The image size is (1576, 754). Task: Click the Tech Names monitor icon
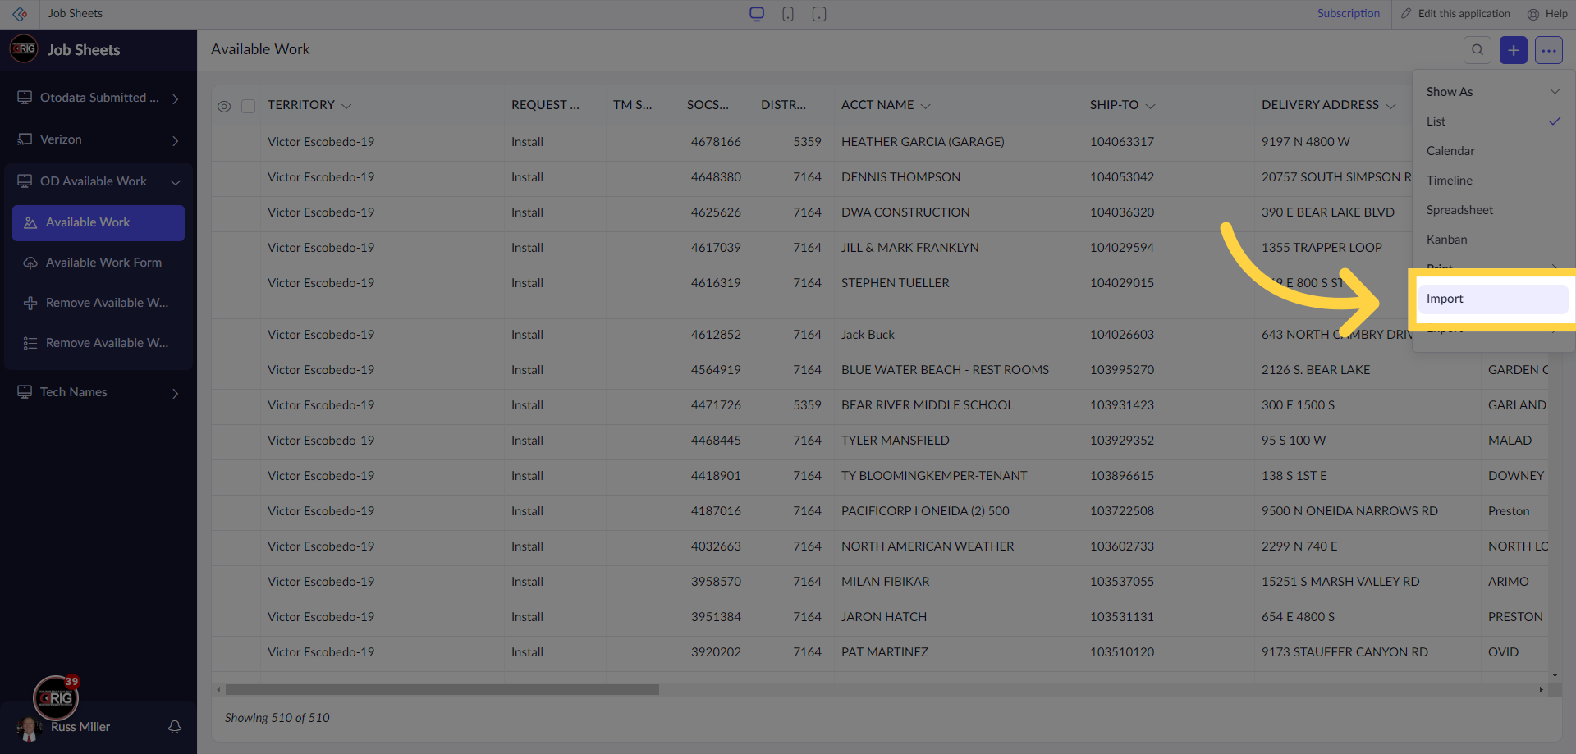25,392
